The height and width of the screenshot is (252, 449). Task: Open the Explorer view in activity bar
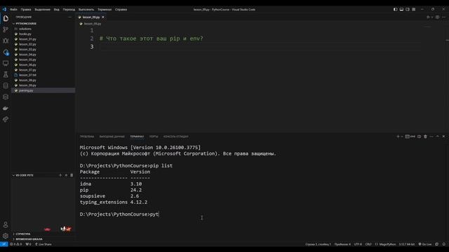(6, 18)
